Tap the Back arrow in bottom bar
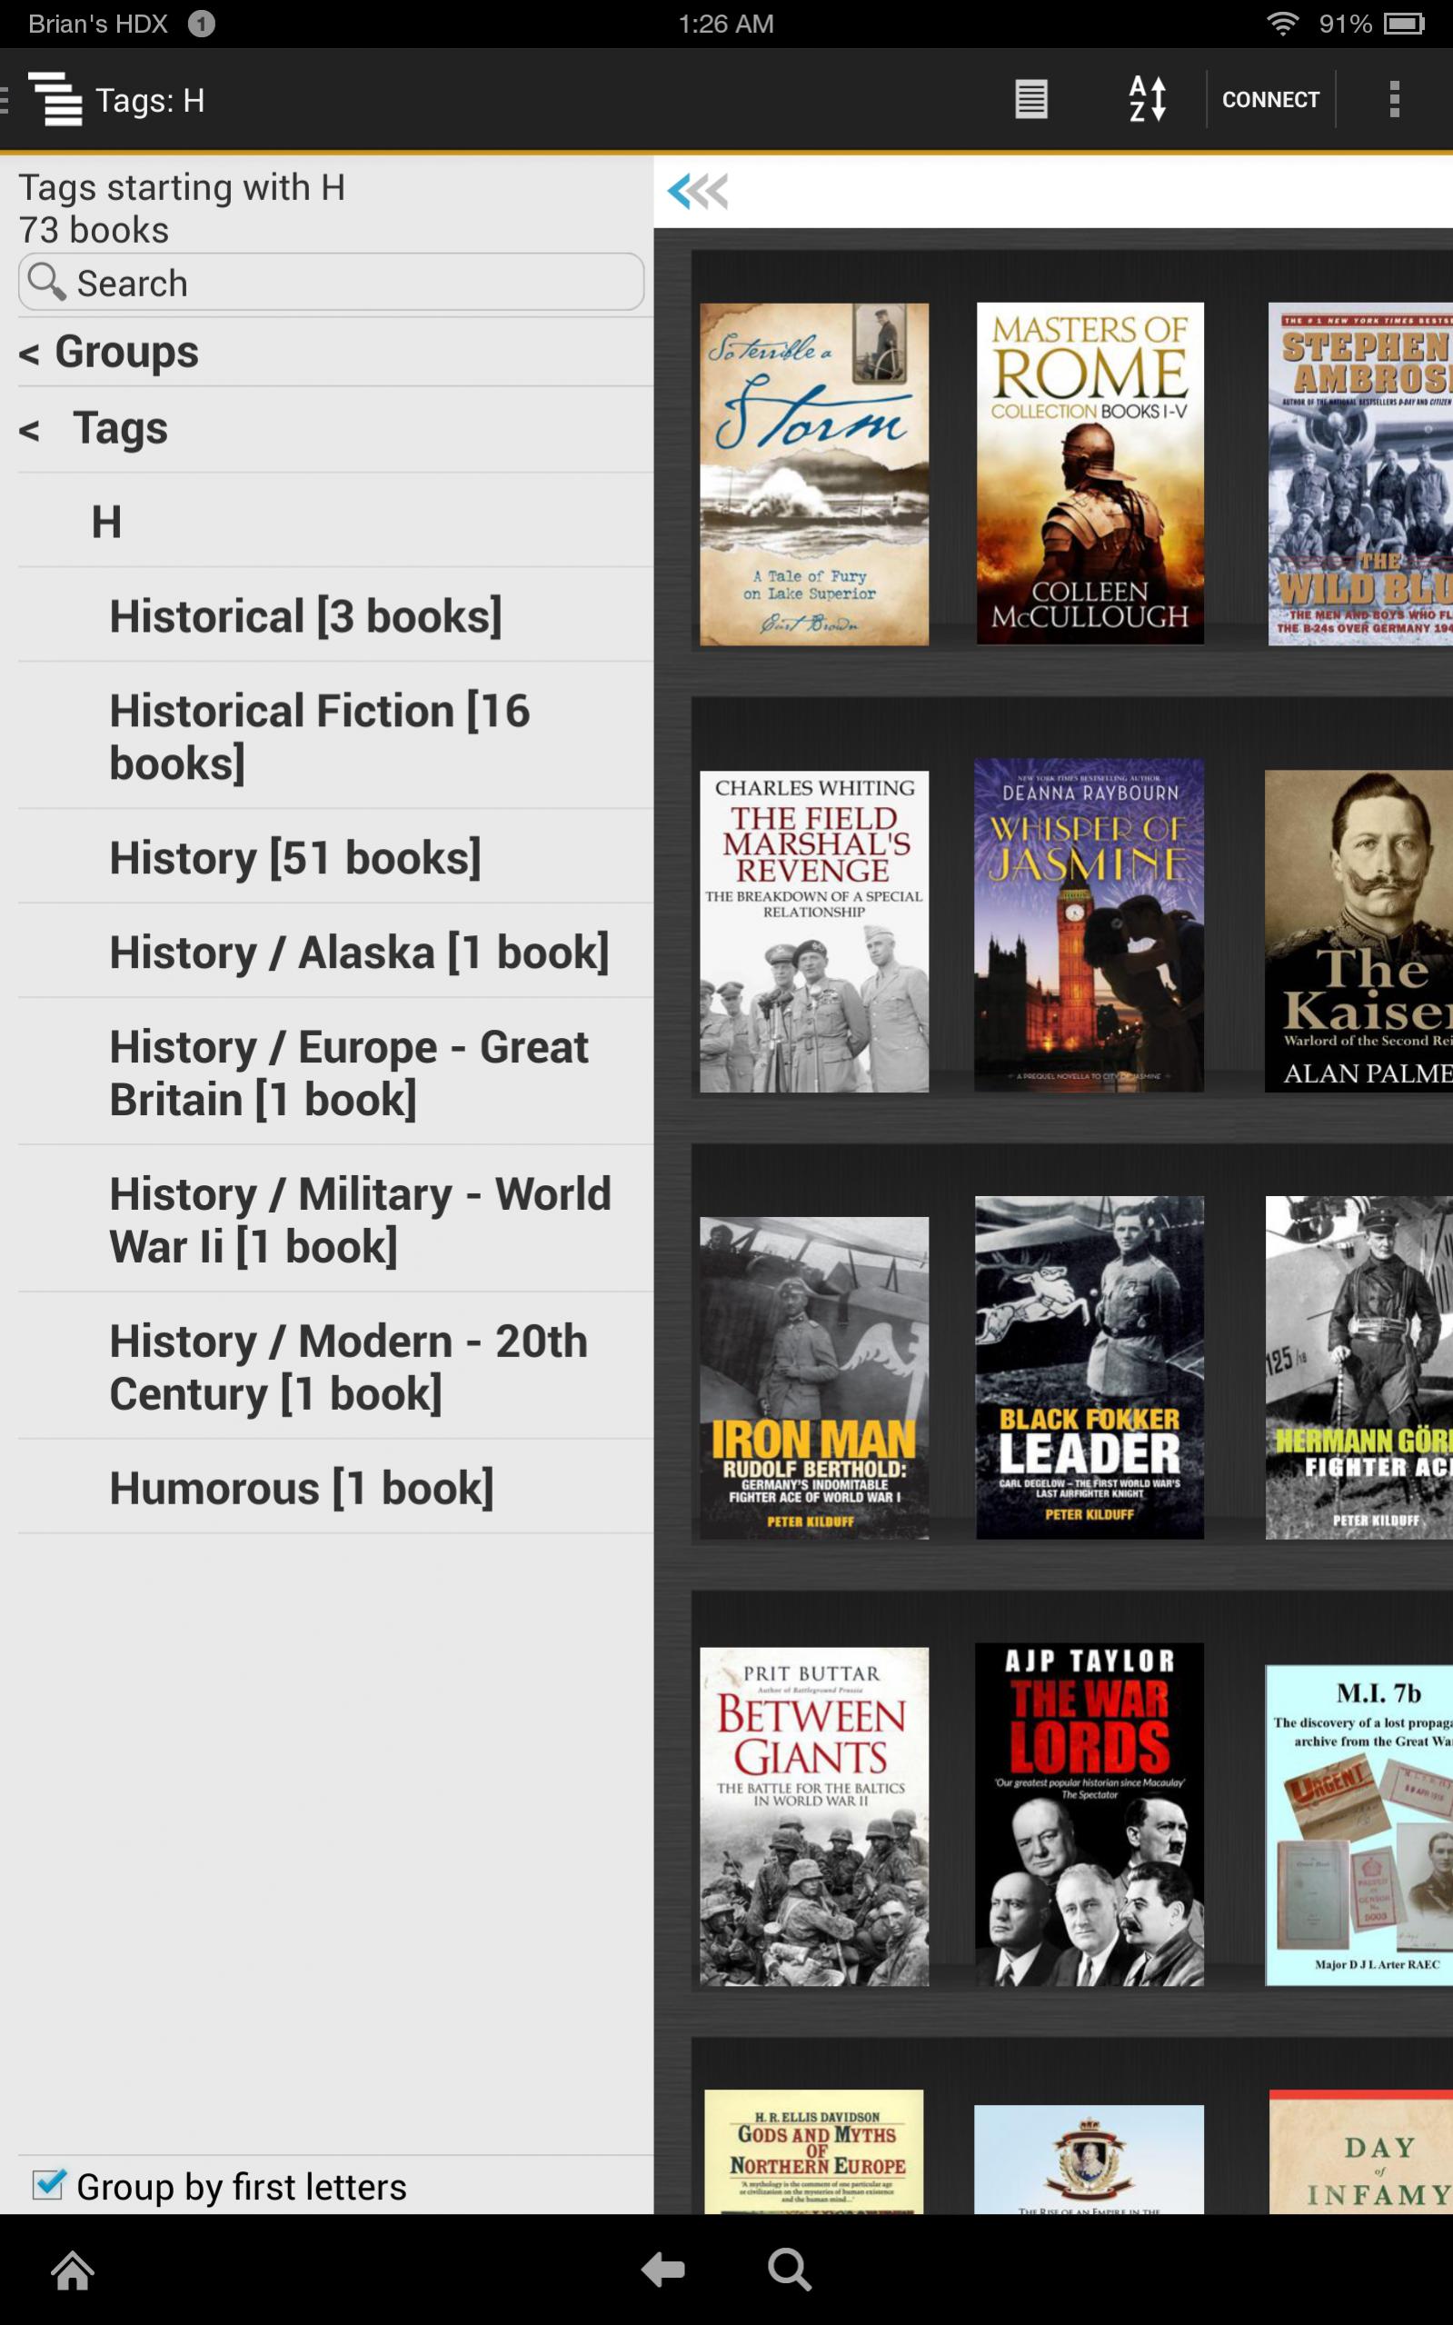1453x2325 pixels. tap(663, 2270)
